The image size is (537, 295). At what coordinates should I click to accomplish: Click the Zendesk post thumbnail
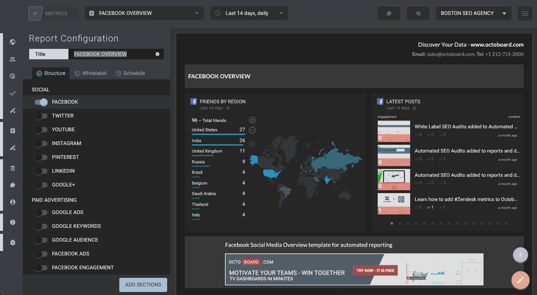(x=394, y=204)
